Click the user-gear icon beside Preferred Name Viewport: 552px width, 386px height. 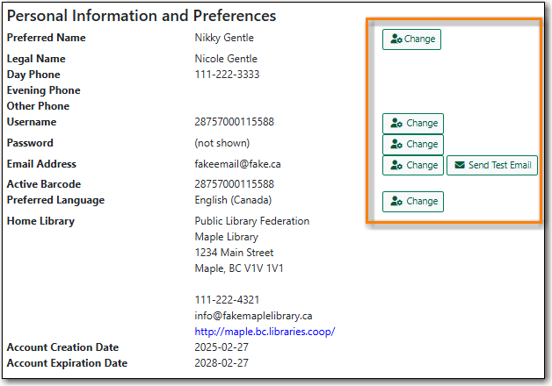coord(396,39)
